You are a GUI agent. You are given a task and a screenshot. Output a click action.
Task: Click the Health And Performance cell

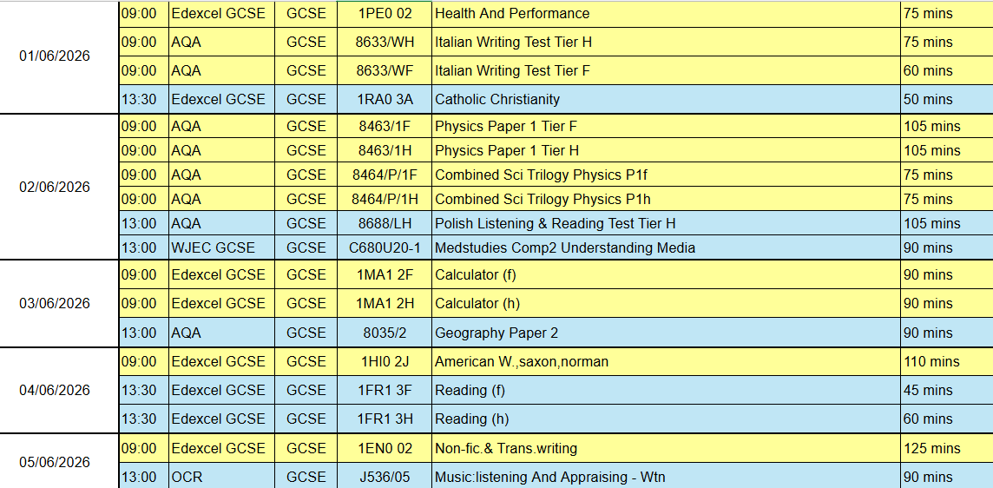coord(665,13)
